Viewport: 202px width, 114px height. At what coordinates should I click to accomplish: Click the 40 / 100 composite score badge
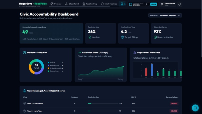click(174, 111)
